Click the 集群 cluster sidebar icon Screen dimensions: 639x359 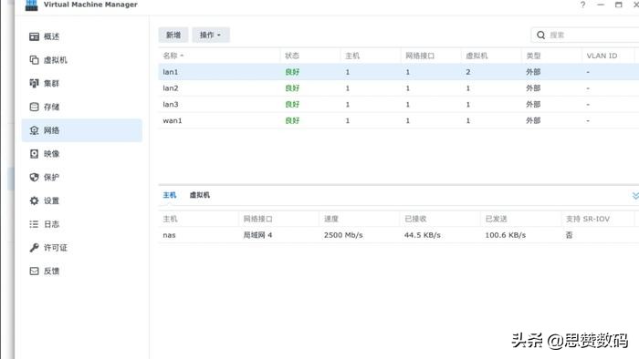[35, 83]
